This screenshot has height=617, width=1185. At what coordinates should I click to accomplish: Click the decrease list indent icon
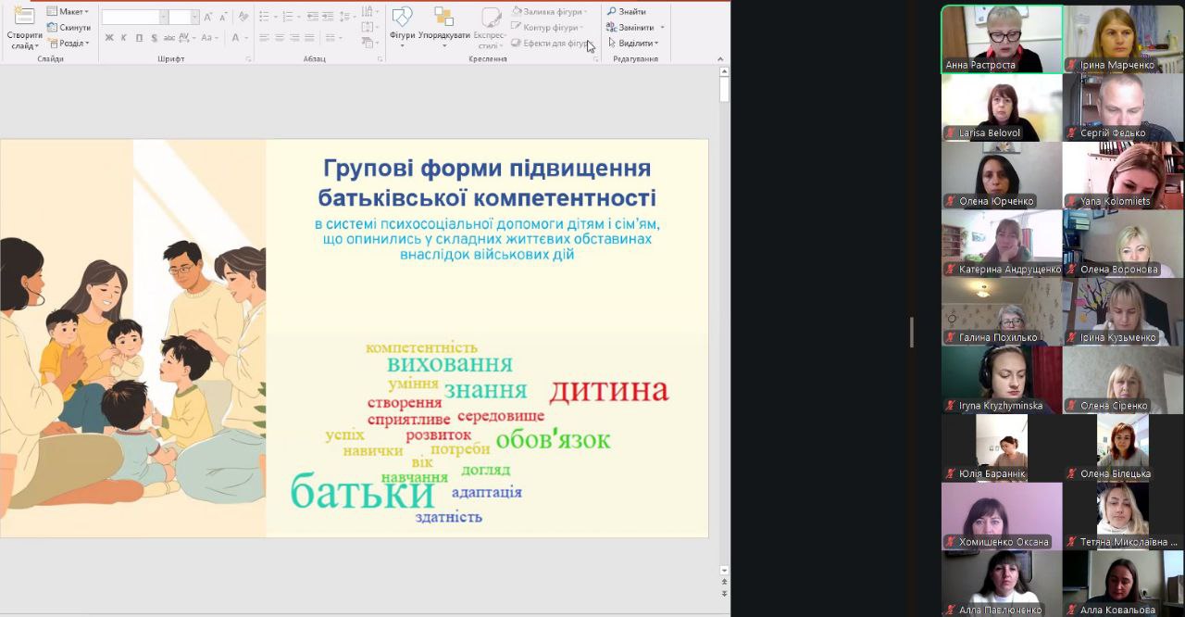311,17
